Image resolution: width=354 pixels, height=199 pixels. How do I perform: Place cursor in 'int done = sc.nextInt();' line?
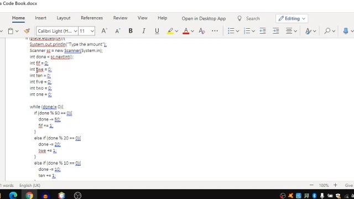51,57
